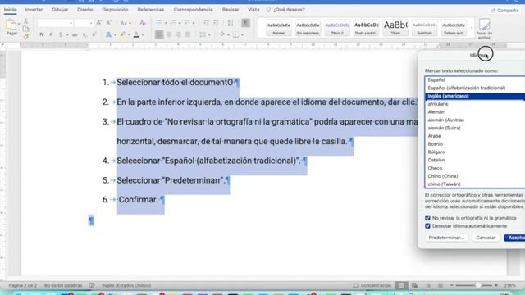525x295 pixels.
Task: Switch to the Diseño tab
Action: point(85,10)
